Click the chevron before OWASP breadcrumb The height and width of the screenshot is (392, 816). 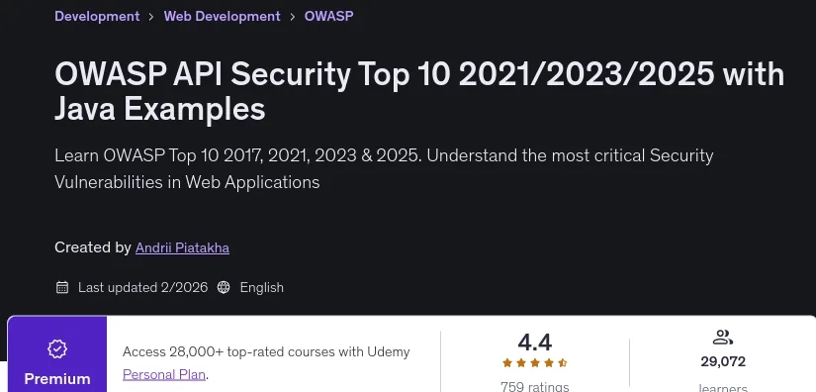pos(293,17)
